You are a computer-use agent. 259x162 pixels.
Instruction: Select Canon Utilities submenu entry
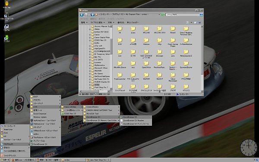tap(72, 107)
